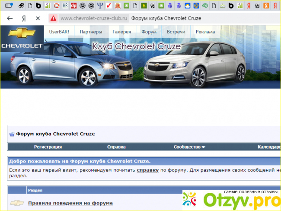Stop page loading with X button
Screen dimensions: 281x211
[38, 19]
